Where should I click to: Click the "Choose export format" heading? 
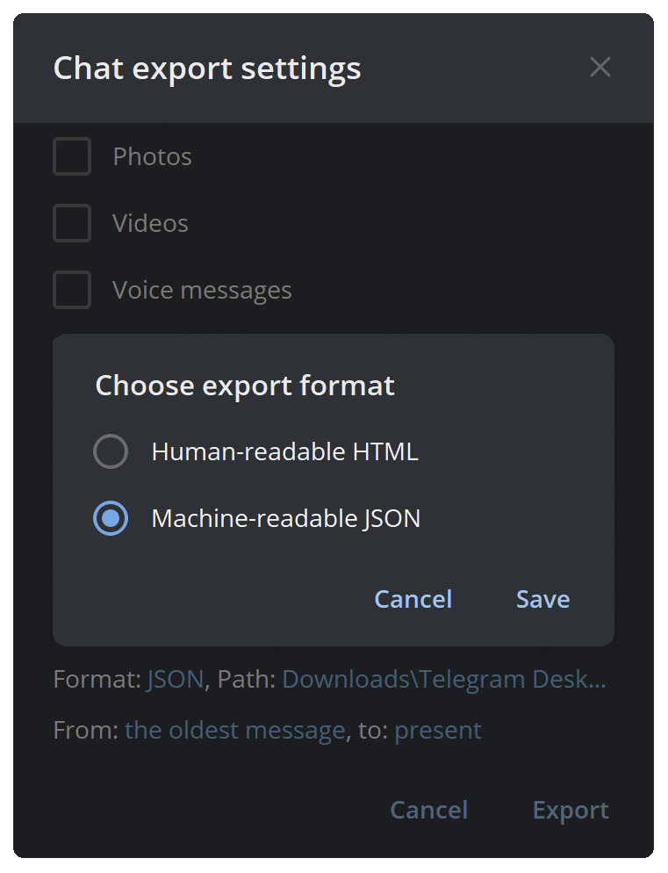245,386
